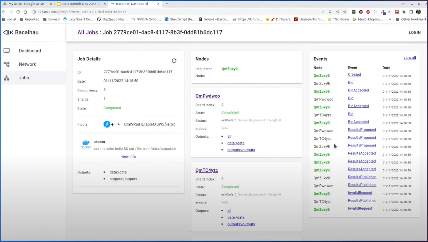This screenshot has width=428, height=242.
Task: Click the Docker whale icon
Action: point(86,144)
